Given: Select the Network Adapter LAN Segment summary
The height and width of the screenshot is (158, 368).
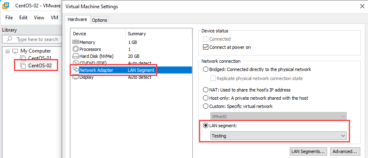Looking at the screenshot, I should tap(141, 70).
